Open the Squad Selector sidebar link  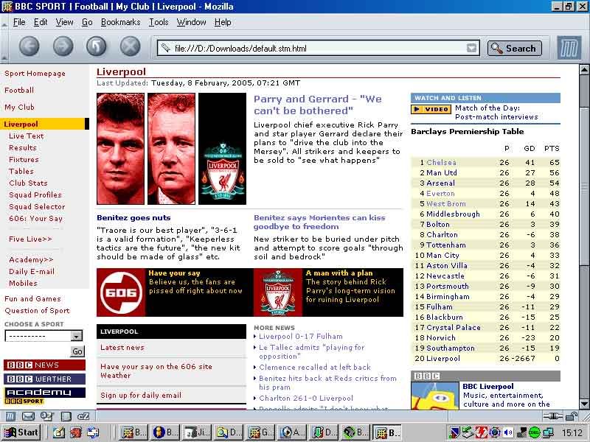[37, 207]
